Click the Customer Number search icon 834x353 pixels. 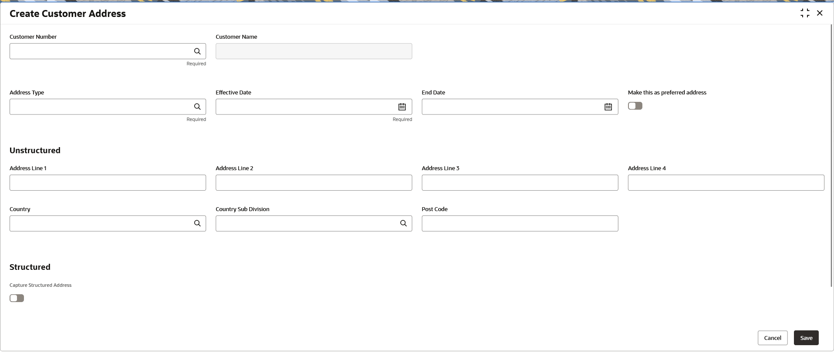click(x=197, y=51)
